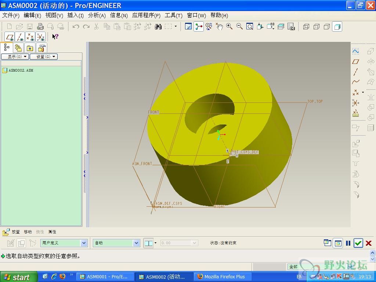Click the message area scroll up arrow
This screenshot has height=282, width=376.
pyautogui.click(x=372, y=253)
